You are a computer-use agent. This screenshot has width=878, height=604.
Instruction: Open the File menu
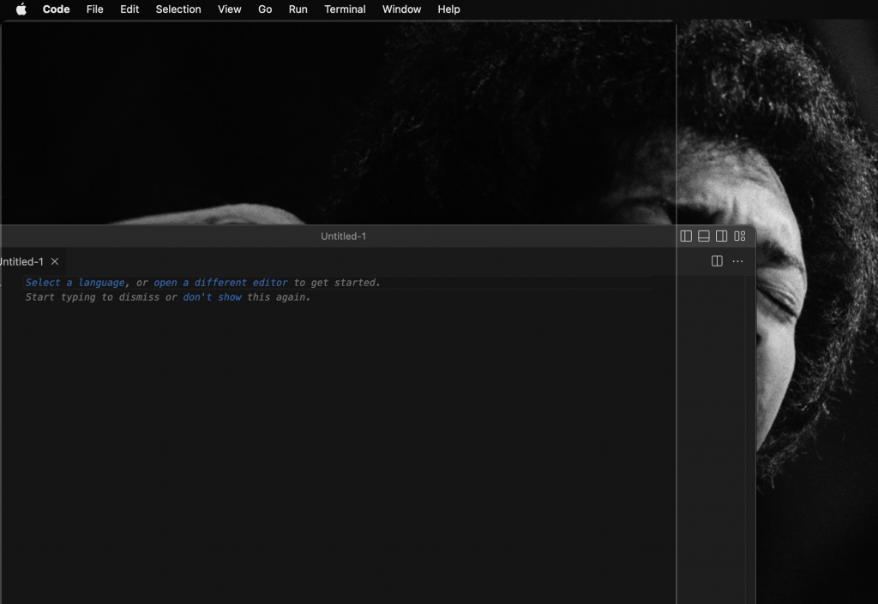[94, 9]
